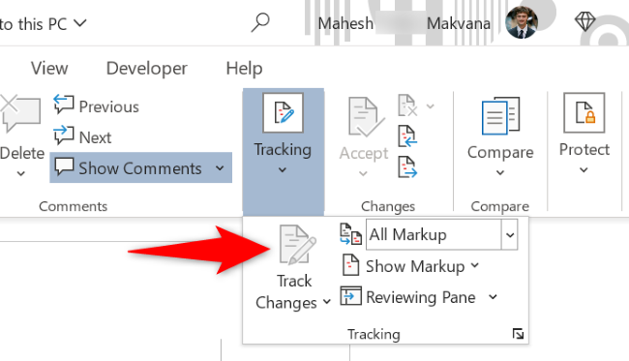Click the Show Markup icon
Viewport: 629px width, 361px height.
point(350,265)
